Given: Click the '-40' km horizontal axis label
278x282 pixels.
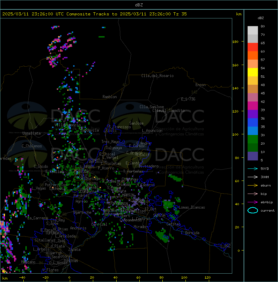Looking at the screenshot, I should coord(22,278).
